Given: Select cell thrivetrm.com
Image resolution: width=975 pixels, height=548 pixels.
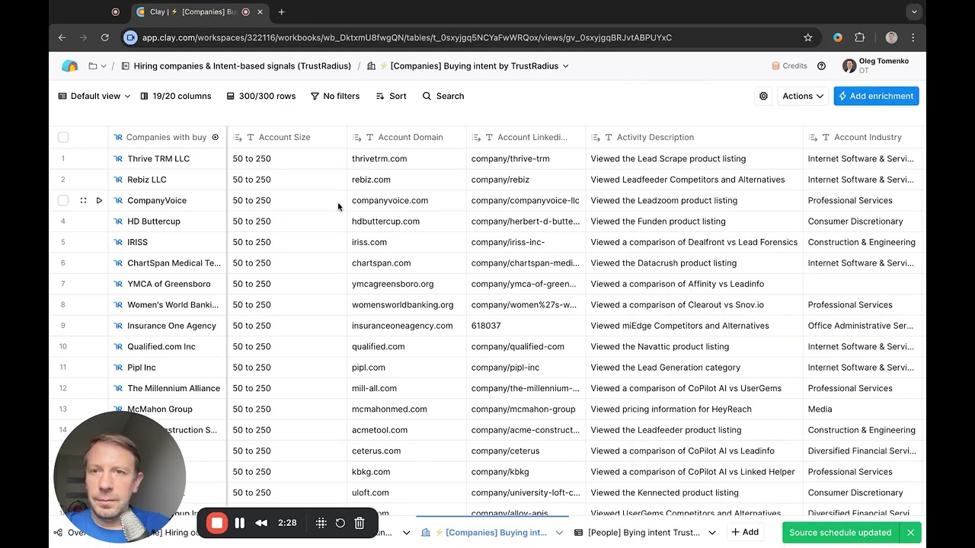Looking at the screenshot, I should click(x=407, y=159).
